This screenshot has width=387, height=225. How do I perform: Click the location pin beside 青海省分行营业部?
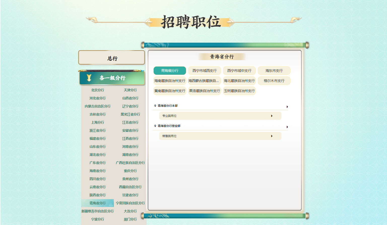[x=155, y=126]
